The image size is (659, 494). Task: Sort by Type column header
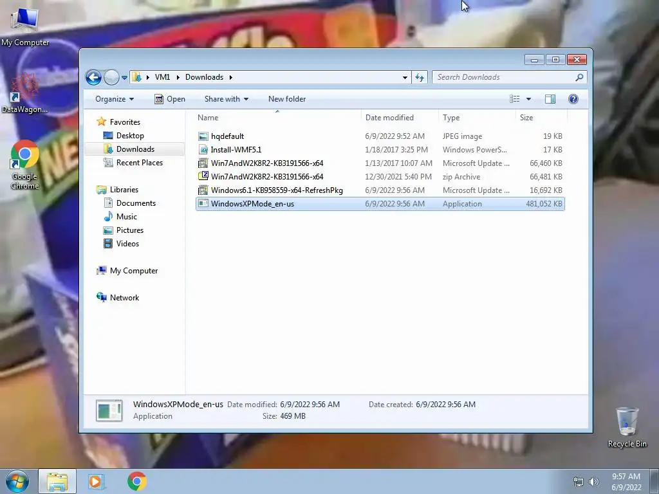point(477,118)
